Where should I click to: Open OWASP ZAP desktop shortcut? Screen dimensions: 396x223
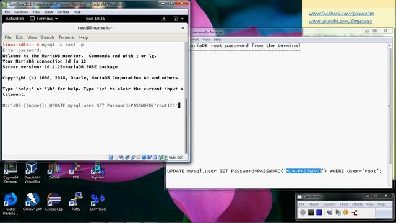(x=32, y=202)
